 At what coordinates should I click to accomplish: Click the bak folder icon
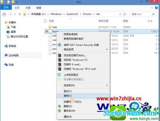pos(50,27)
